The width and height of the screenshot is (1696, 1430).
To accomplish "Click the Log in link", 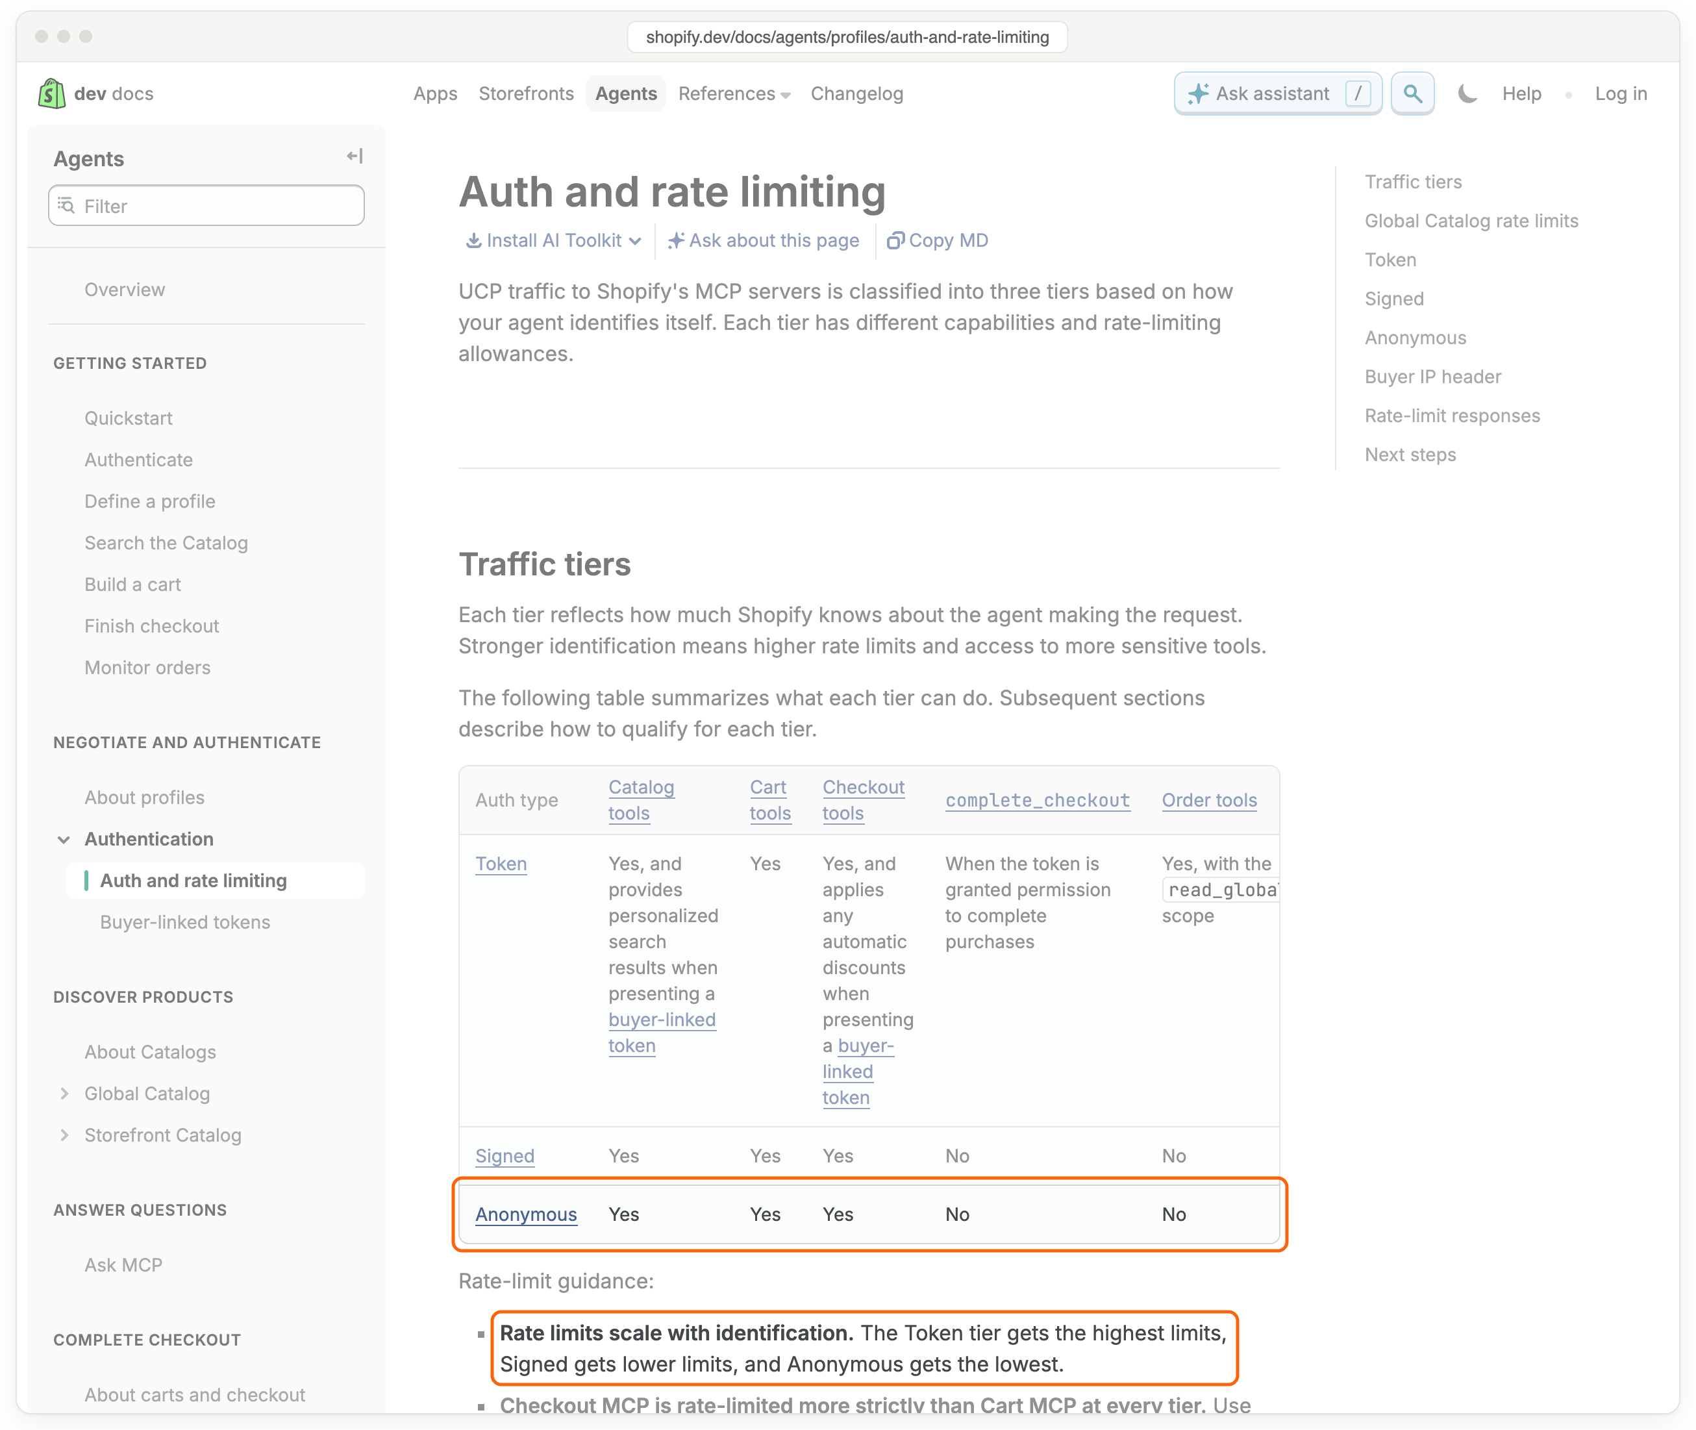I will tap(1621, 94).
